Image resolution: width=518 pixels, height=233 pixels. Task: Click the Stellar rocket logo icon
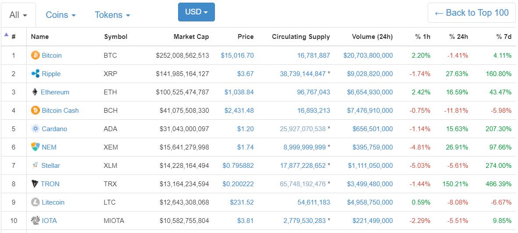35,166
